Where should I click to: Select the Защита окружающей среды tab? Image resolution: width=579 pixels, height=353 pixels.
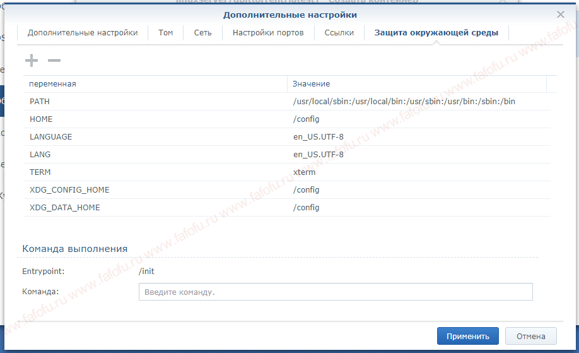[x=436, y=33]
